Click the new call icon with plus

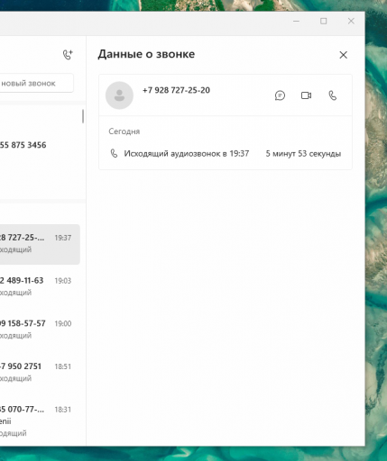point(68,55)
